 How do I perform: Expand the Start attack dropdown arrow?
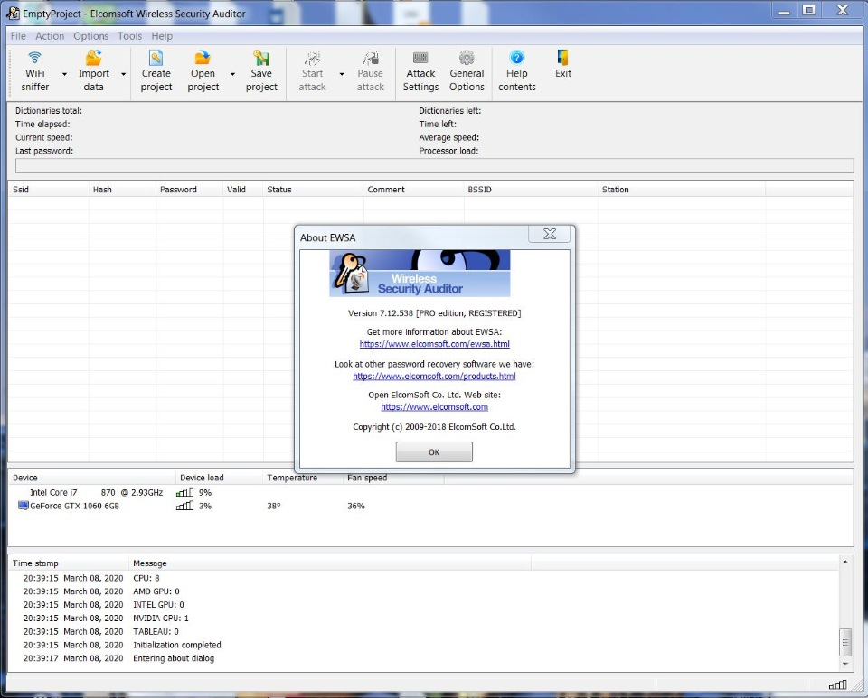tap(342, 74)
